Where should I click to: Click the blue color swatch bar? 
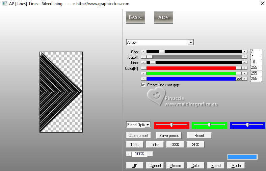[x=242, y=157]
